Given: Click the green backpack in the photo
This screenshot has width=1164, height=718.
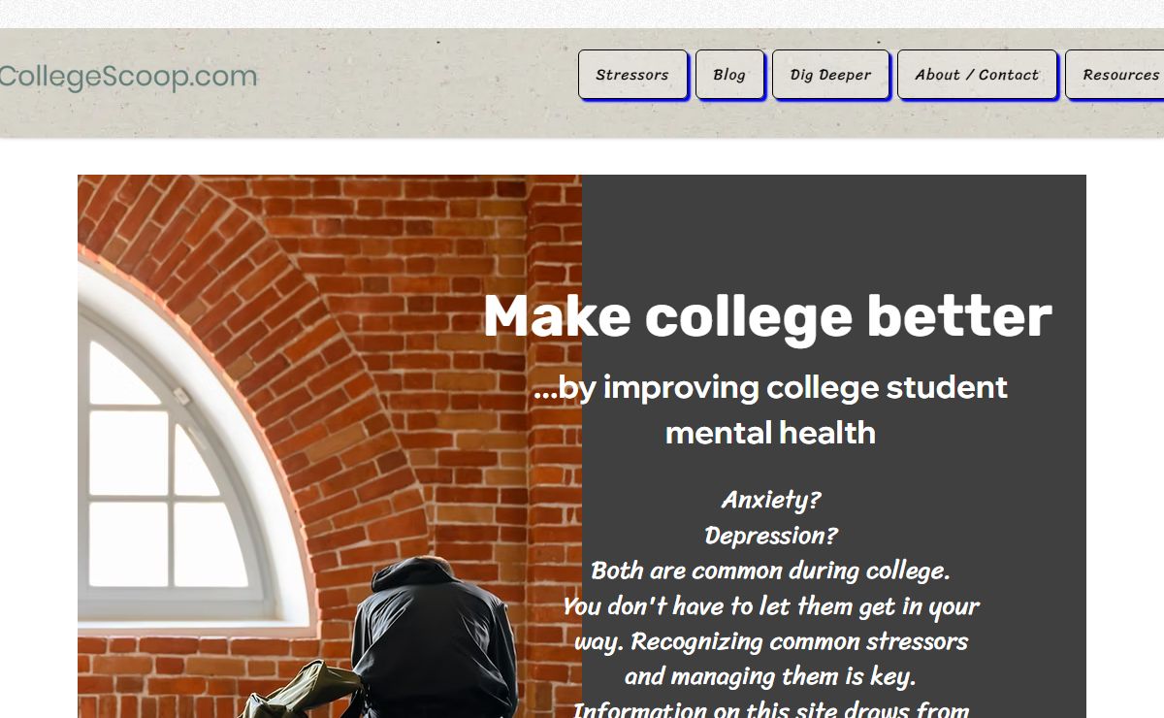Looking at the screenshot, I should (x=303, y=691).
